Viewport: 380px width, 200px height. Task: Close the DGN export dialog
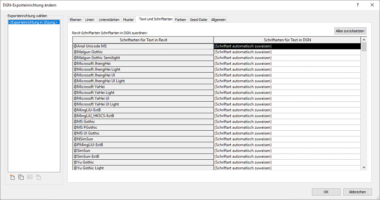coord(372,5)
